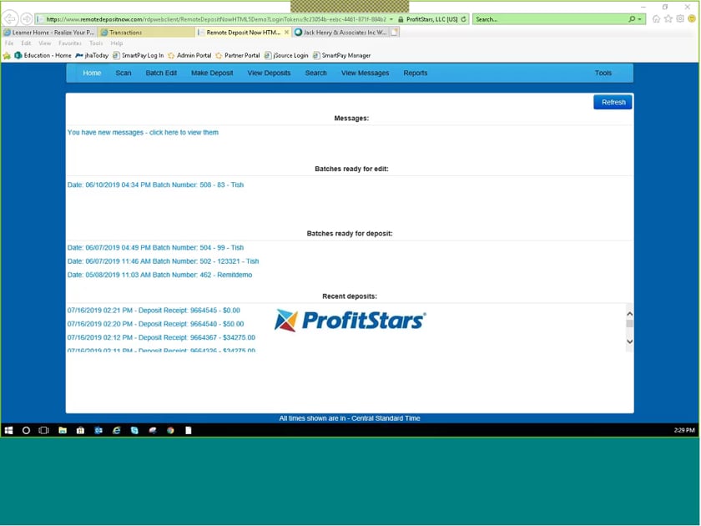This screenshot has height=526, width=701.
Task: Switch to the Transactions browser tab
Action: click(x=147, y=33)
